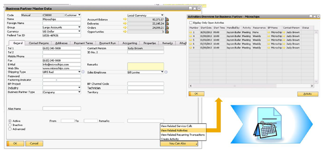
Task: Click the E-Mail field info@microchips.com
Action: click(62, 64)
